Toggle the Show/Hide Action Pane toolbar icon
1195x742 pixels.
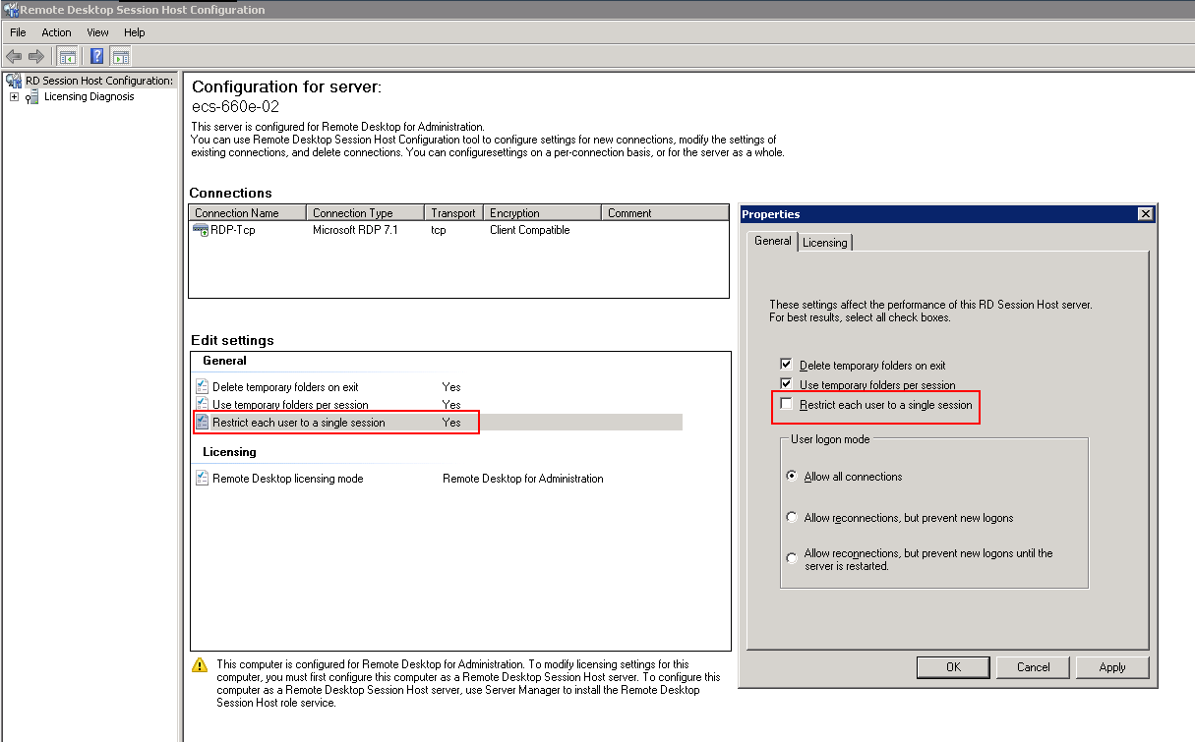(121, 56)
